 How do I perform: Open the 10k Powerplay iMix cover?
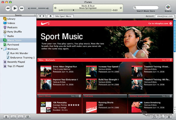click(46, 107)
